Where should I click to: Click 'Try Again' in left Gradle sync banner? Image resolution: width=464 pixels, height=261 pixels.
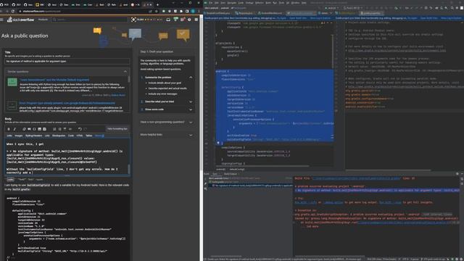pyautogui.click(x=281, y=18)
